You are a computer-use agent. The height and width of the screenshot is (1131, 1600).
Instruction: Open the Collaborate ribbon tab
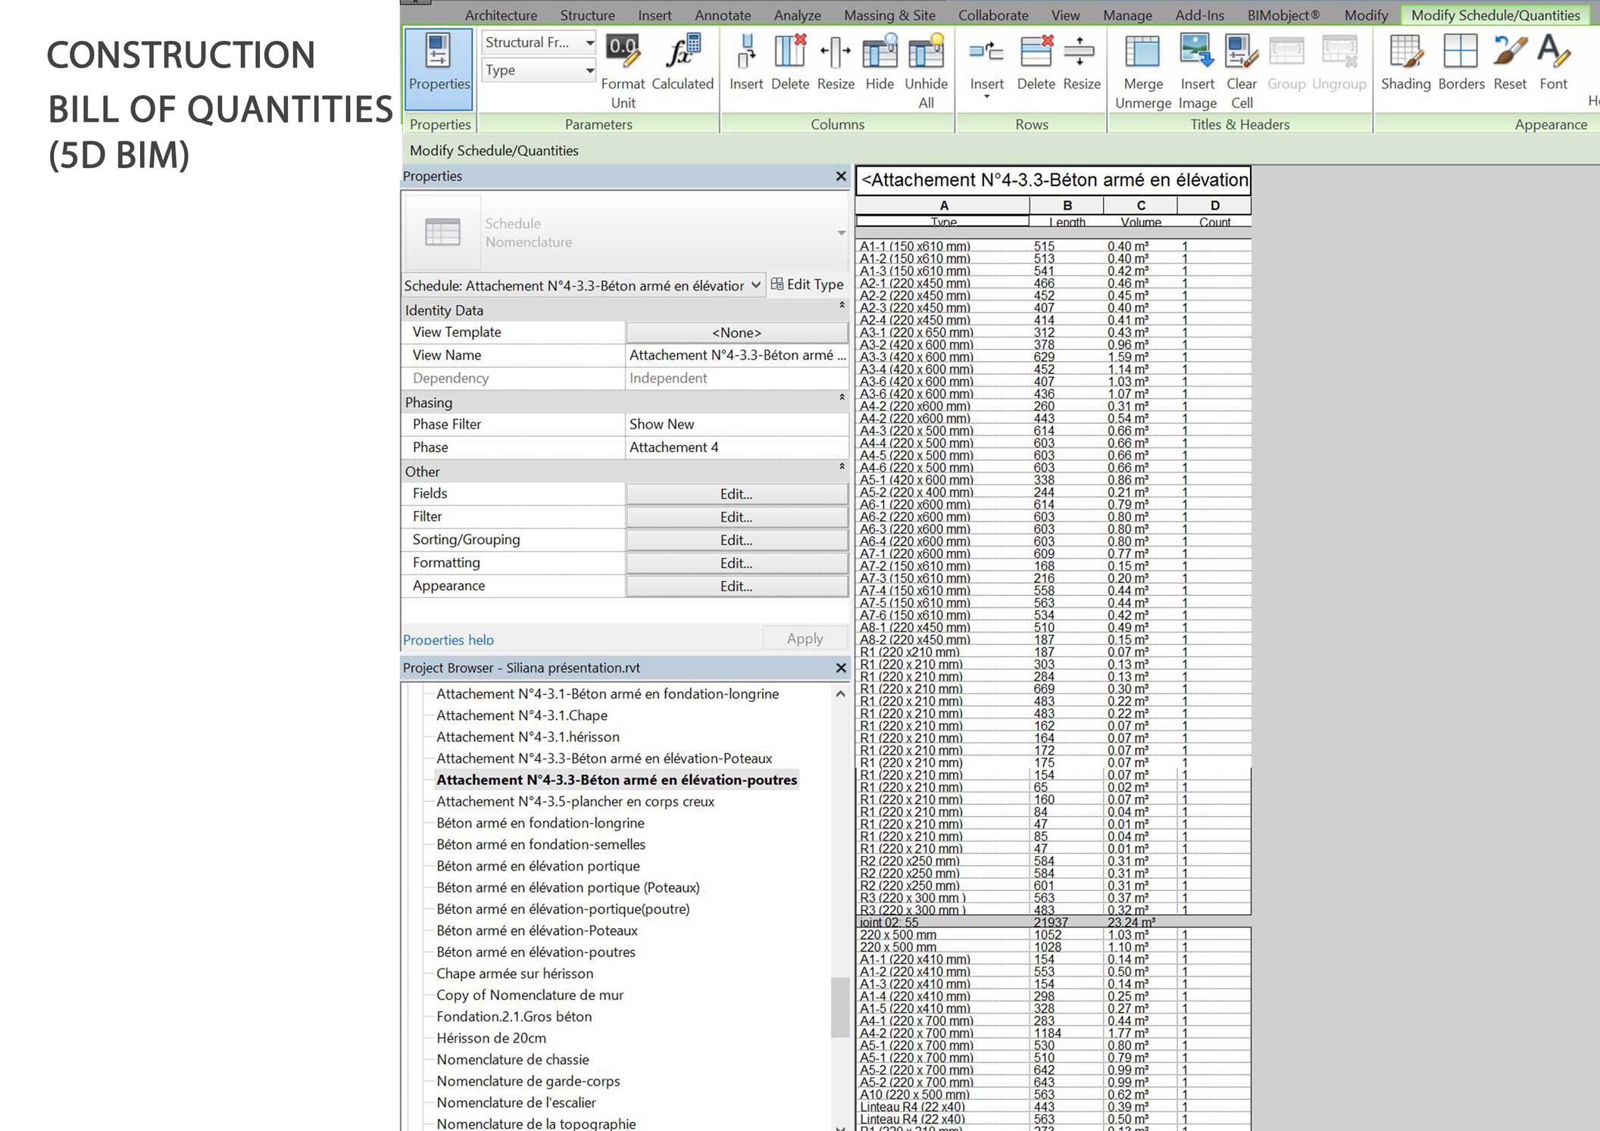click(993, 15)
